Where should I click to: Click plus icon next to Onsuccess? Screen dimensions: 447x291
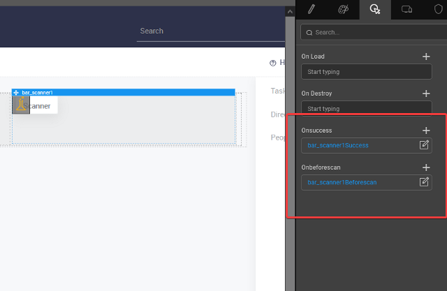(x=426, y=130)
